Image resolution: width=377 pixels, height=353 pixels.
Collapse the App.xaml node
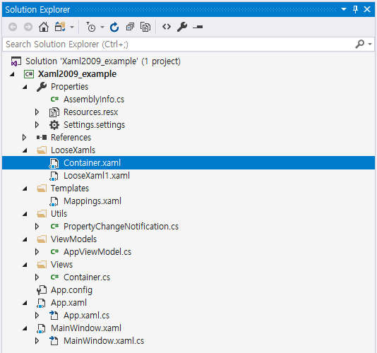25,303
